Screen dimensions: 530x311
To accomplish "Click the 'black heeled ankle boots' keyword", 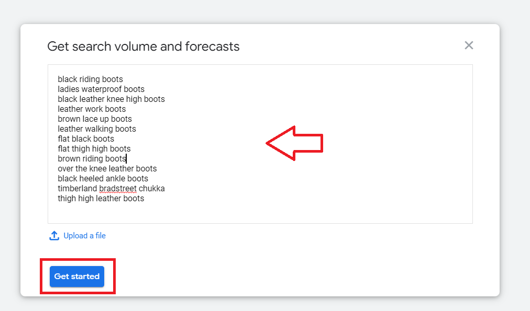I will (103, 178).
